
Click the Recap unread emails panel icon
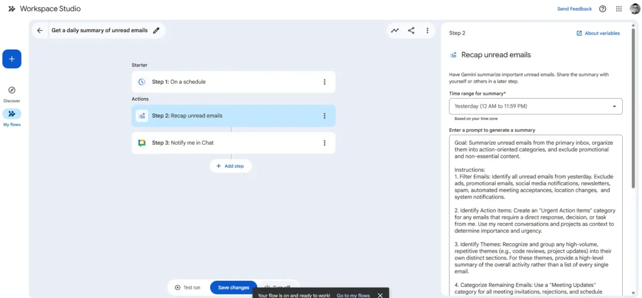point(453,54)
